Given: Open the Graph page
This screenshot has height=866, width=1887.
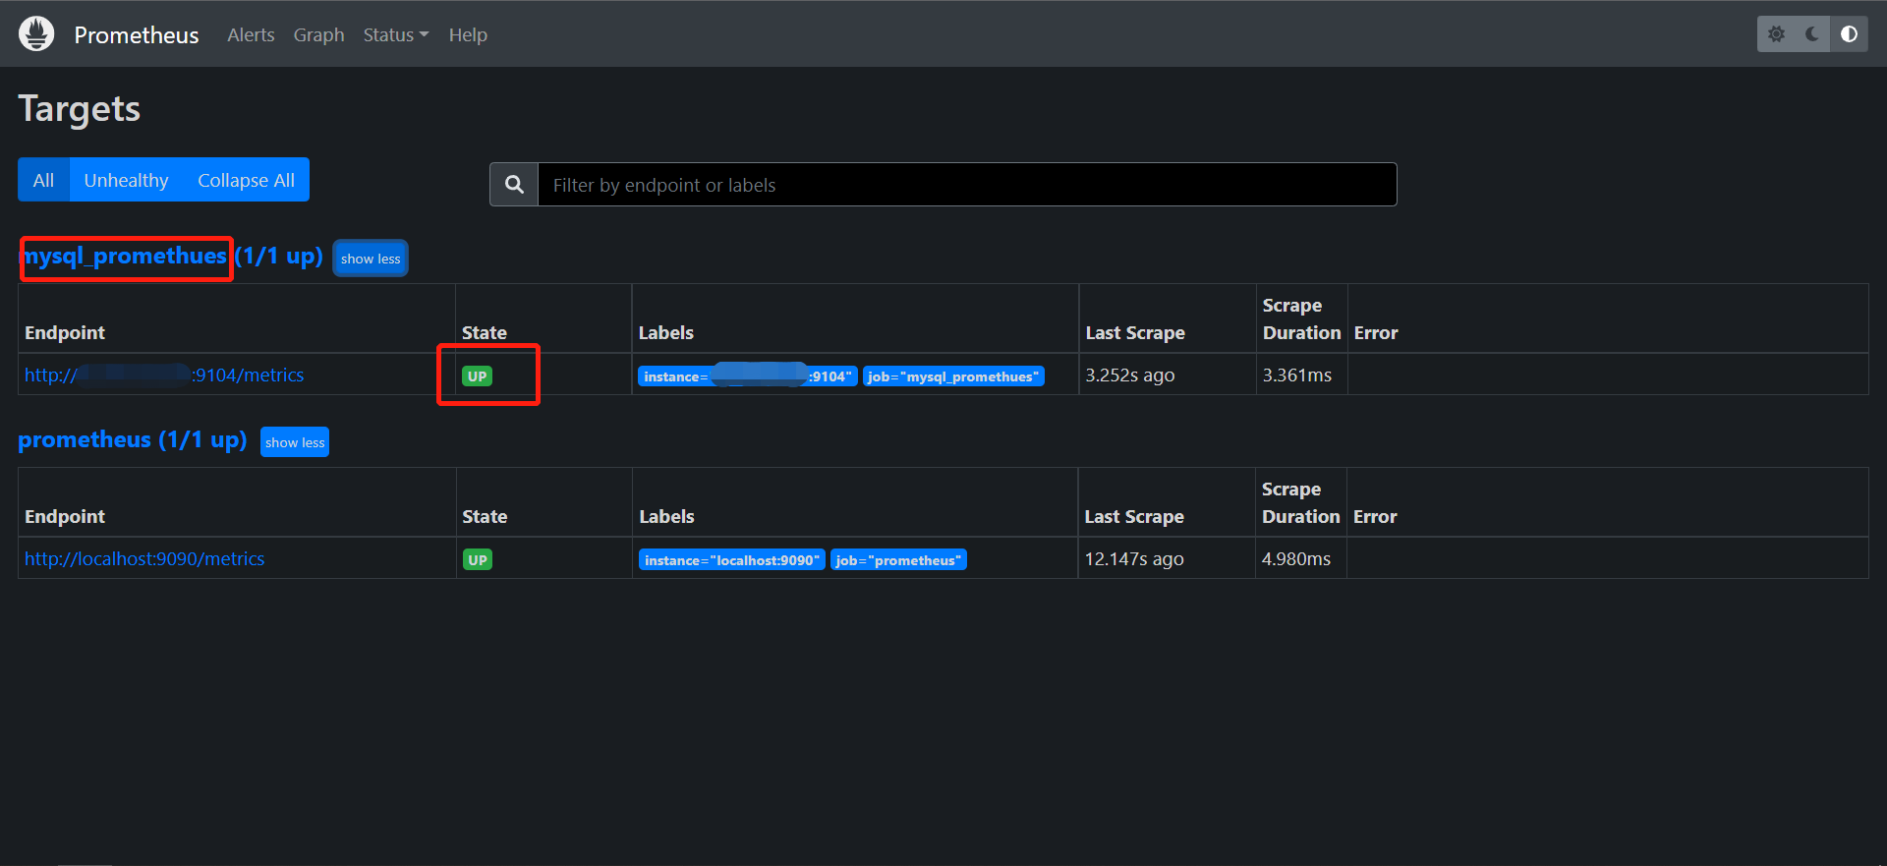Looking at the screenshot, I should pos(318,34).
